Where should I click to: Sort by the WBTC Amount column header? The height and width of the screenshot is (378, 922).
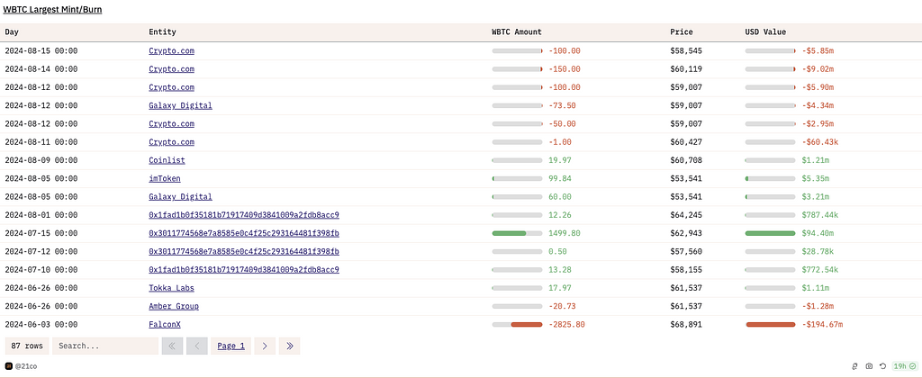click(516, 32)
